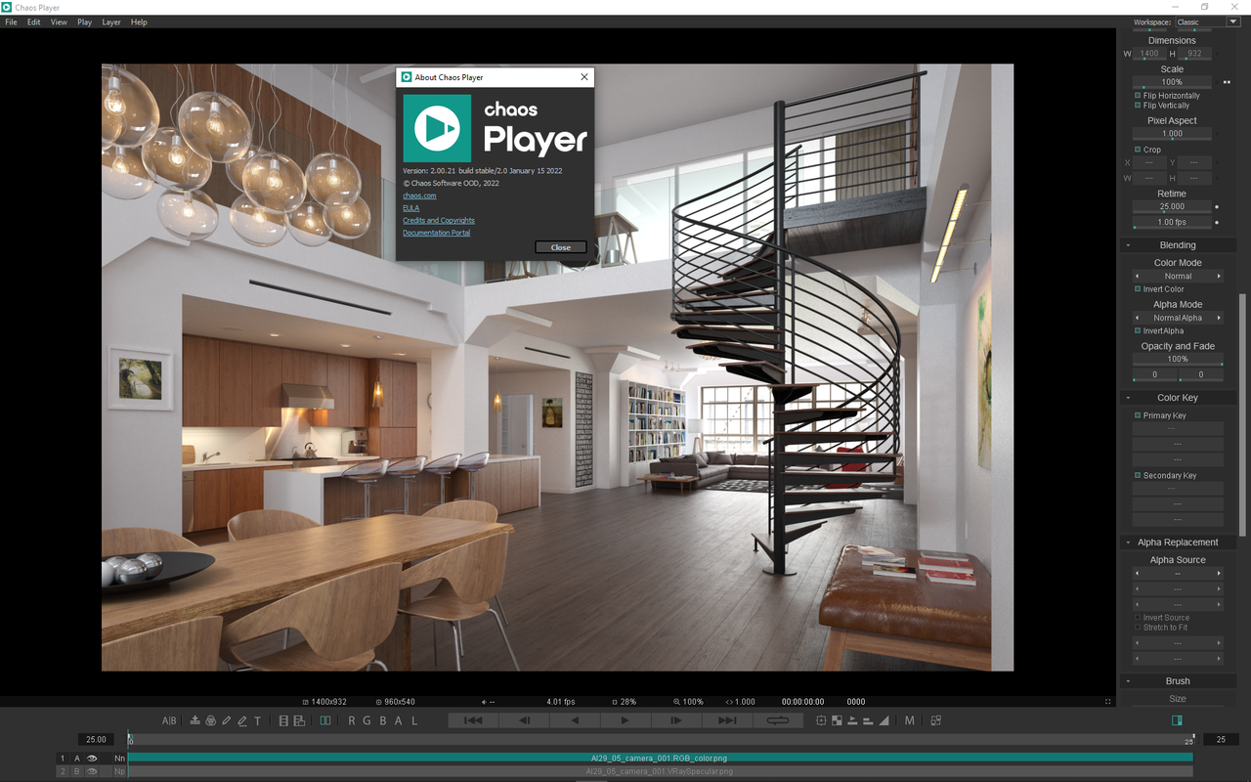1251x782 pixels.
Task: Toggle visibility eye of layer 2 B
Action: click(92, 771)
